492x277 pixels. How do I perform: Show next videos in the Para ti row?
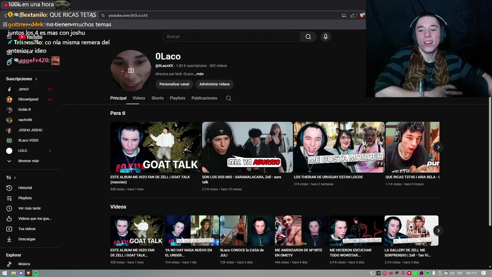click(438, 147)
